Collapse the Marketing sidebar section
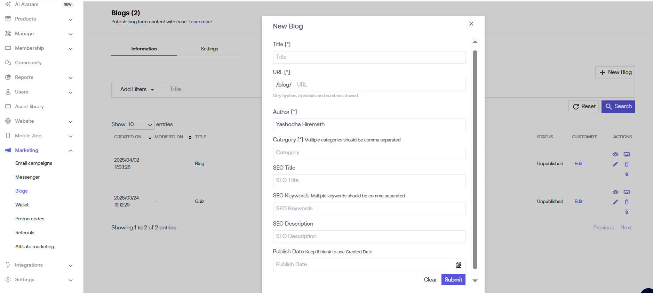This screenshot has width=653, height=293. (71, 150)
